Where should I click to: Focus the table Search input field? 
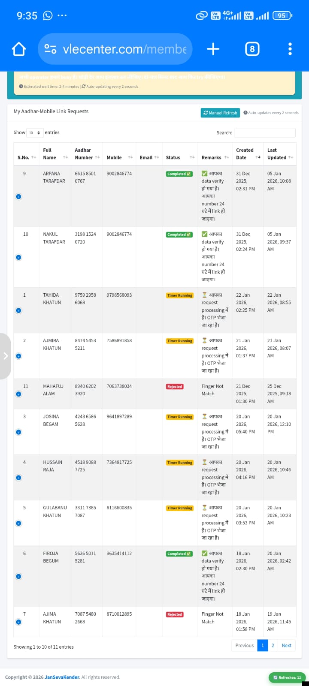[x=265, y=133]
